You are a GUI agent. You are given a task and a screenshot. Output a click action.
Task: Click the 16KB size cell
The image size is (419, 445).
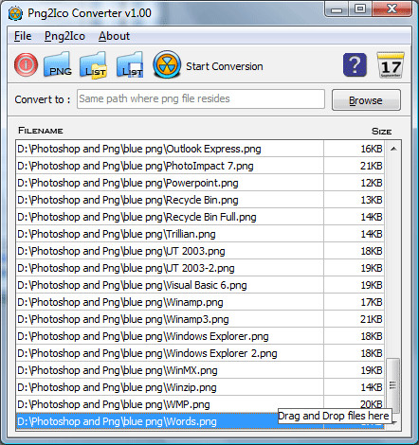coord(354,149)
